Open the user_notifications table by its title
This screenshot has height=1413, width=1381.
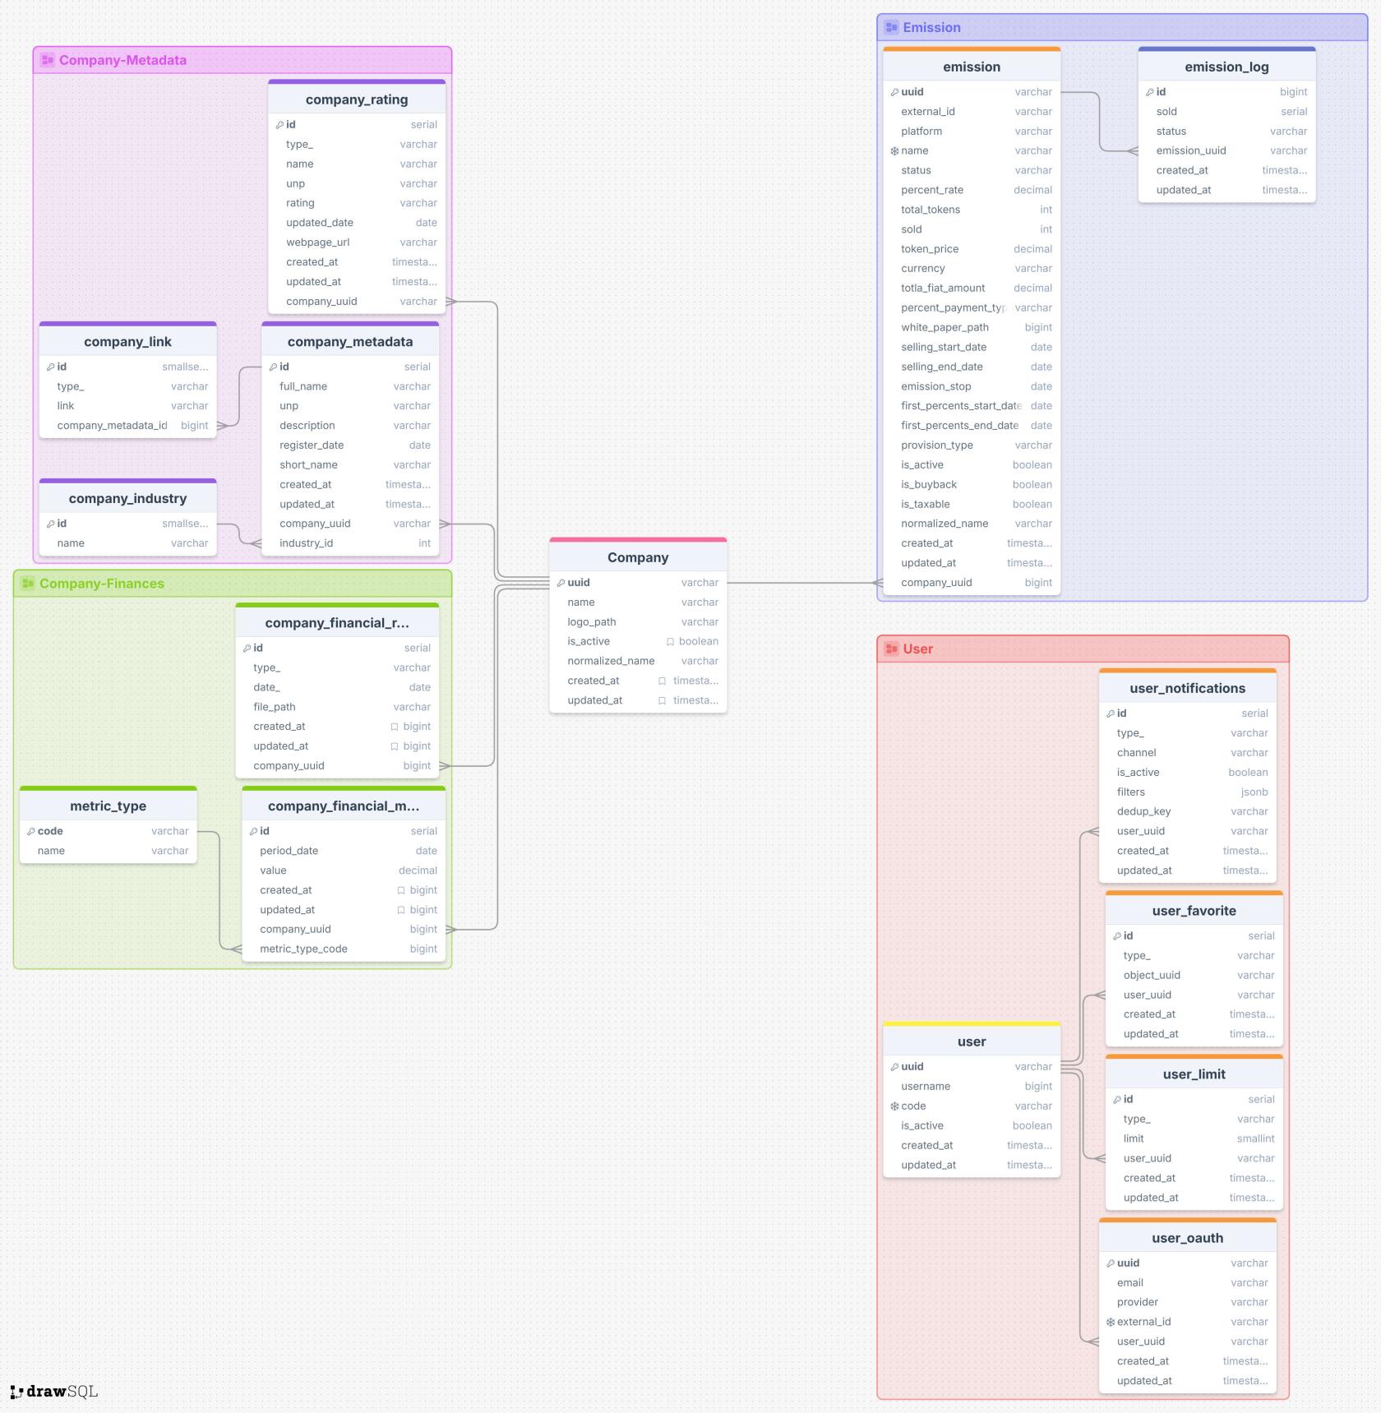[1187, 688]
